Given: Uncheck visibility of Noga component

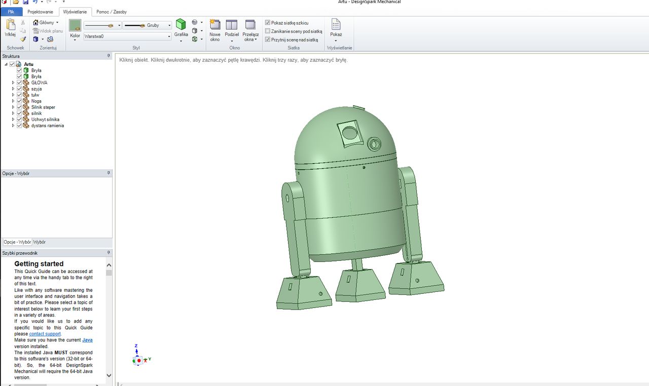Looking at the screenshot, I should point(19,101).
